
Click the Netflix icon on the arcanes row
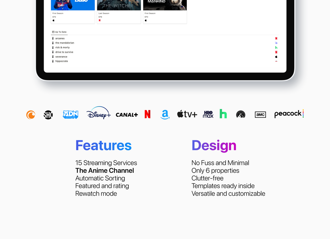point(276,38)
